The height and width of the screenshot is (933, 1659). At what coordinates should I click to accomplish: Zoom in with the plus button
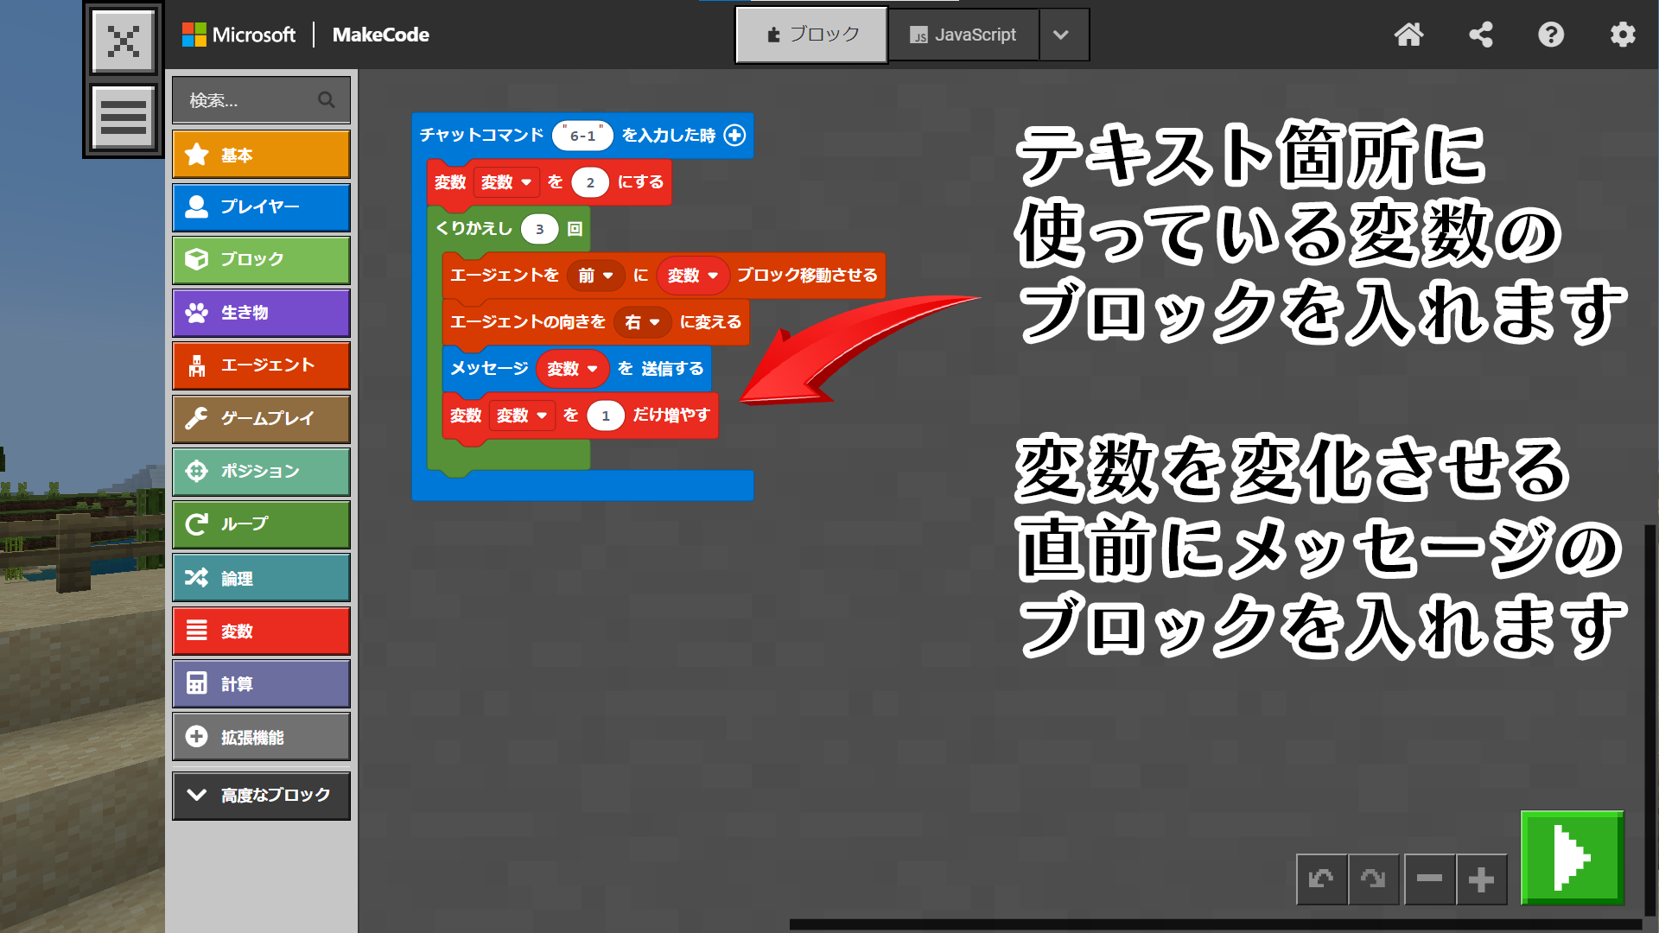click(x=1481, y=879)
